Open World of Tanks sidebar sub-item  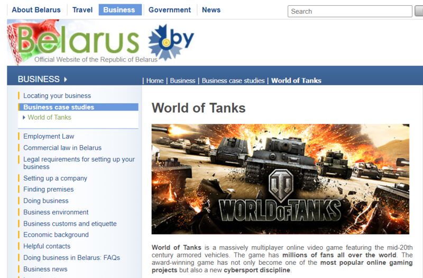pyautogui.click(x=50, y=118)
